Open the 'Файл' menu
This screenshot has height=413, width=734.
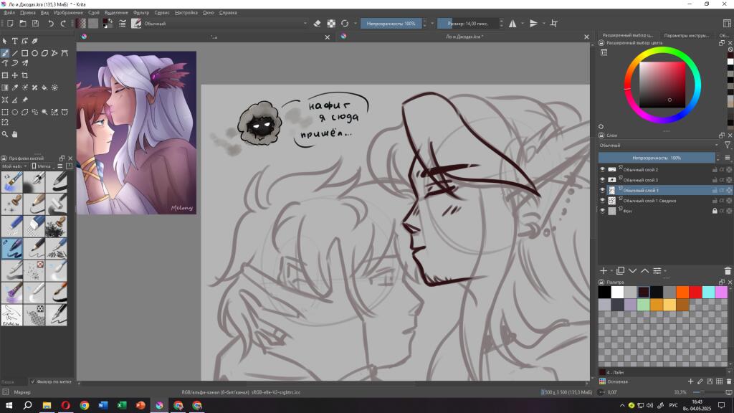click(9, 13)
